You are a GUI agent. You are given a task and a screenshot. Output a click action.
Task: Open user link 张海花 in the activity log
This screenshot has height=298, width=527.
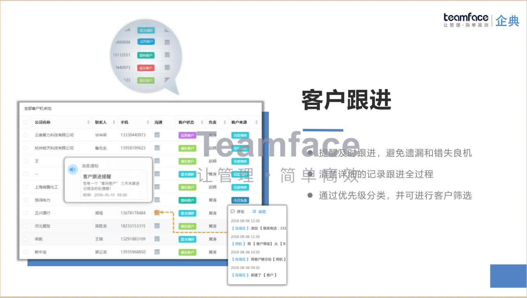pos(240,228)
